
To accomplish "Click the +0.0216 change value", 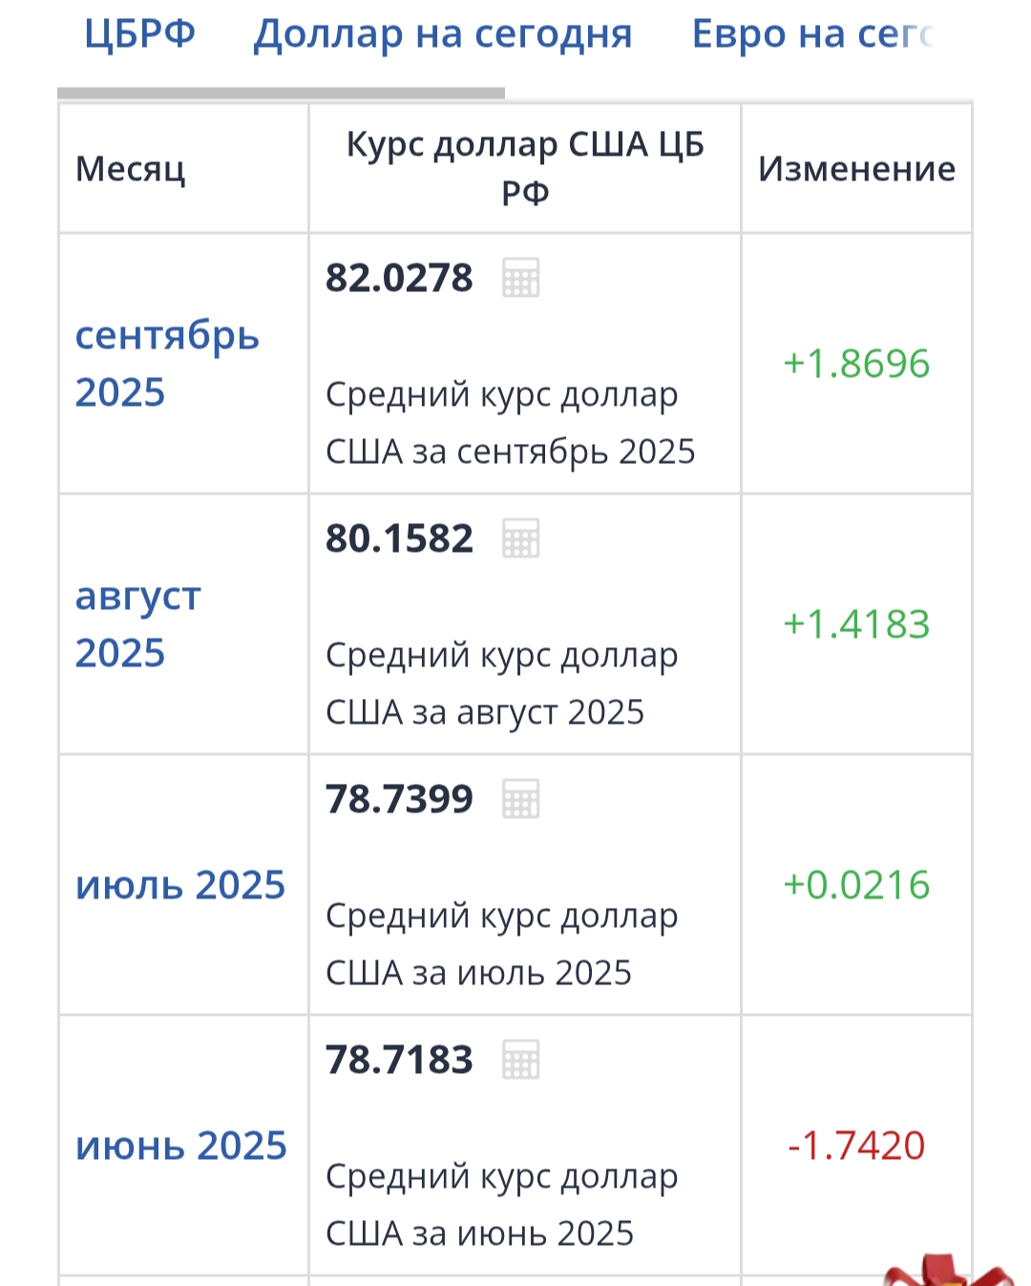I will click(856, 885).
